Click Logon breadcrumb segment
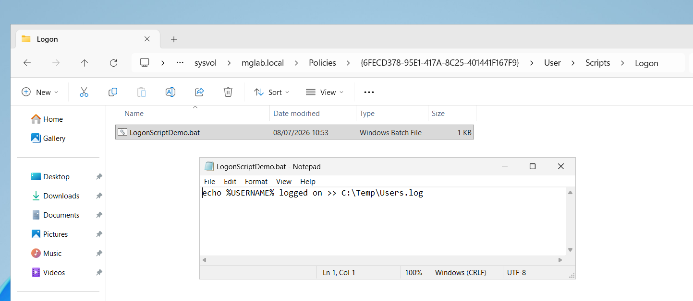Viewport: 693px width, 301px height. 646,63
